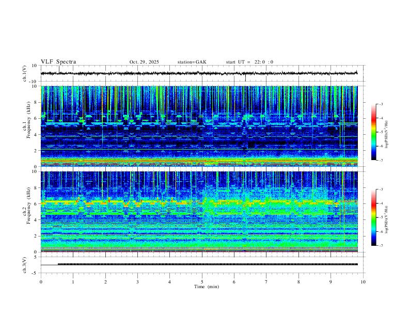Select the date "Oct. 29, 2025"
Image resolution: width=409 pixels, height=316 pixels.
coord(144,62)
